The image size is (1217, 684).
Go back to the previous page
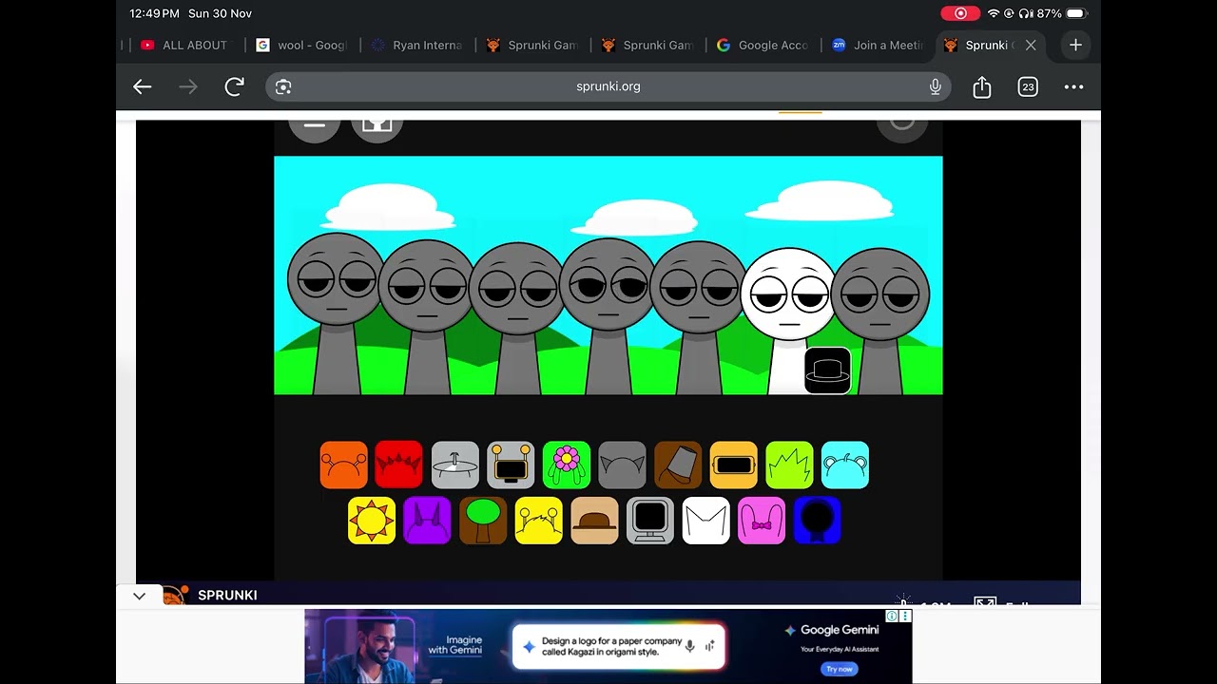click(143, 86)
